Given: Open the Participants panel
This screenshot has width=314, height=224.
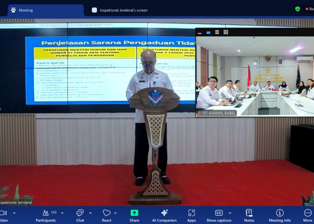Looking at the screenshot, I should click(x=46, y=215).
